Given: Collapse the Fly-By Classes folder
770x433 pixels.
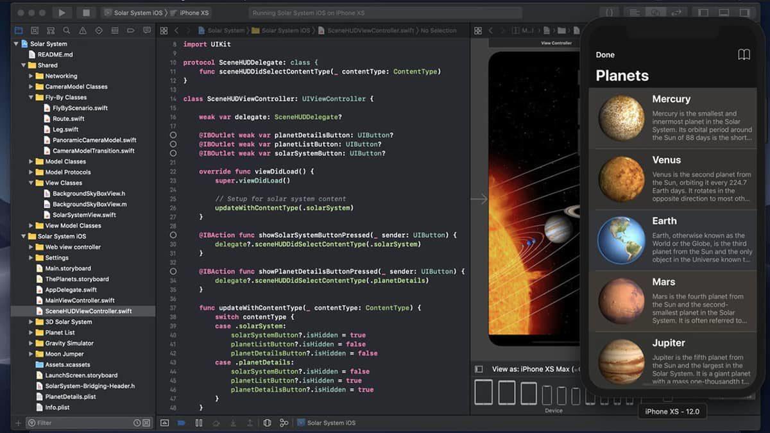Looking at the screenshot, I should (31, 98).
